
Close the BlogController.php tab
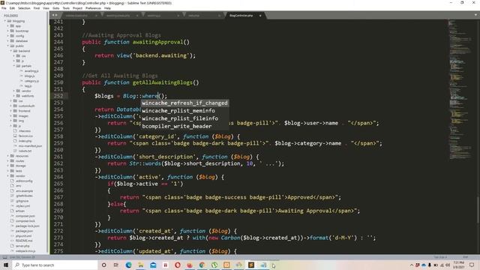coord(260,15)
